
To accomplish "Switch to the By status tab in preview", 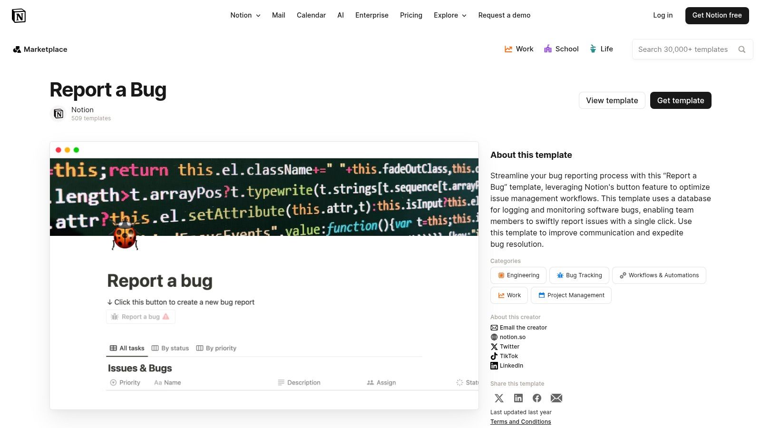I will pyautogui.click(x=170, y=348).
